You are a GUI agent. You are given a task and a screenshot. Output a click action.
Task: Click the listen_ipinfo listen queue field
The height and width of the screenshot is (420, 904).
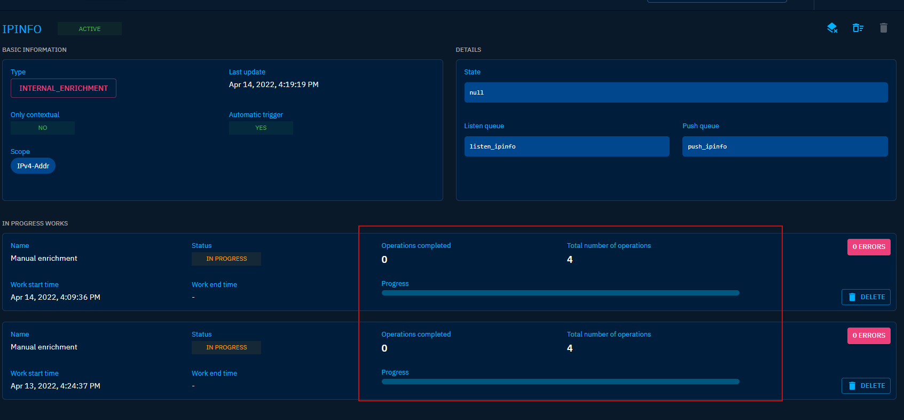pyautogui.click(x=567, y=146)
